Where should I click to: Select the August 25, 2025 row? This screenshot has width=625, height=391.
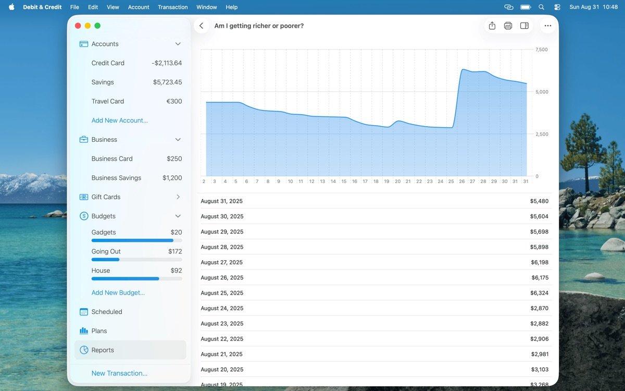tap(374, 293)
